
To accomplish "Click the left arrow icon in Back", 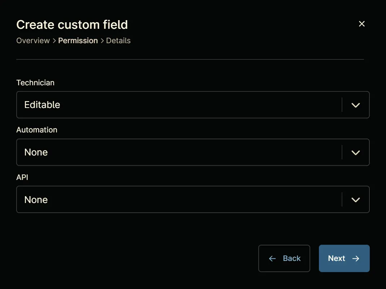I will coord(272,258).
